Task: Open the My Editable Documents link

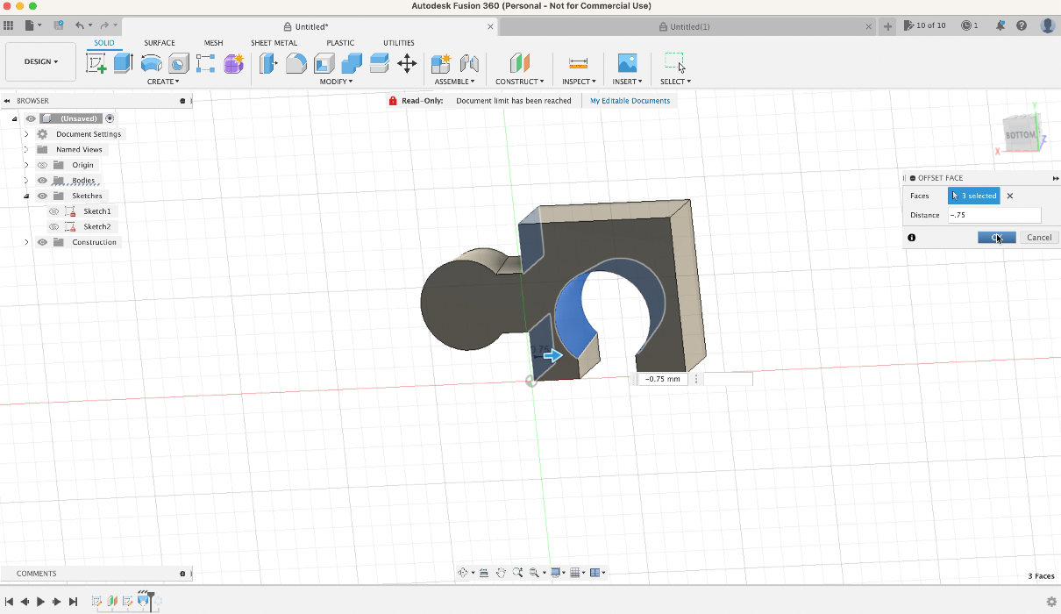Action: pyautogui.click(x=630, y=101)
